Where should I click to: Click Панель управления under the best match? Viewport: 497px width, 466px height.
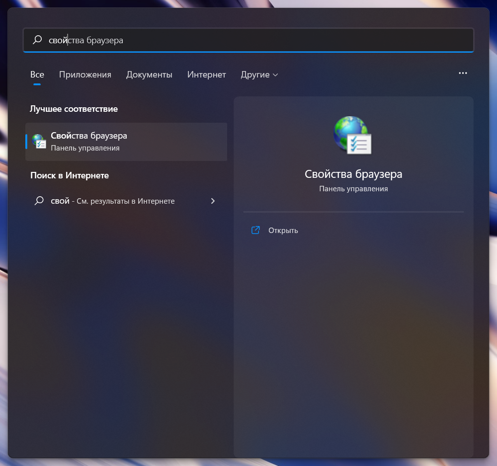tap(85, 148)
